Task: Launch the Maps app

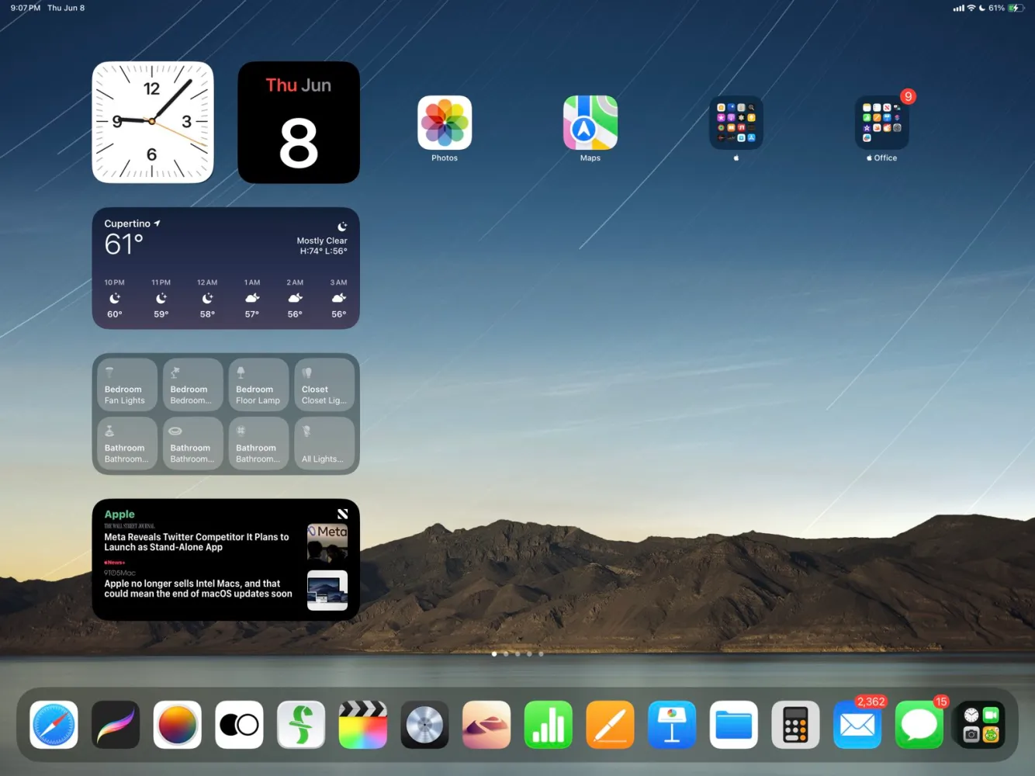Action: click(590, 123)
